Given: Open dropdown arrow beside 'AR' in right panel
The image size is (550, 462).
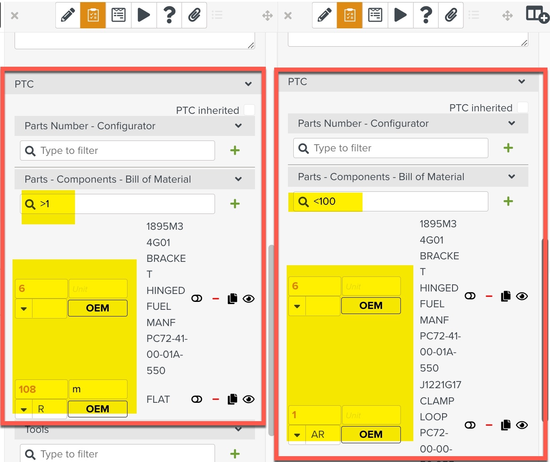Looking at the screenshot, I should click(297, 435).
